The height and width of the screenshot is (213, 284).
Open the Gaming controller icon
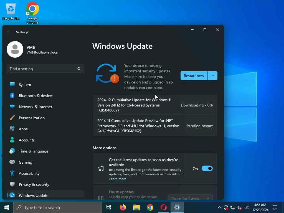(x=12, y=162)
